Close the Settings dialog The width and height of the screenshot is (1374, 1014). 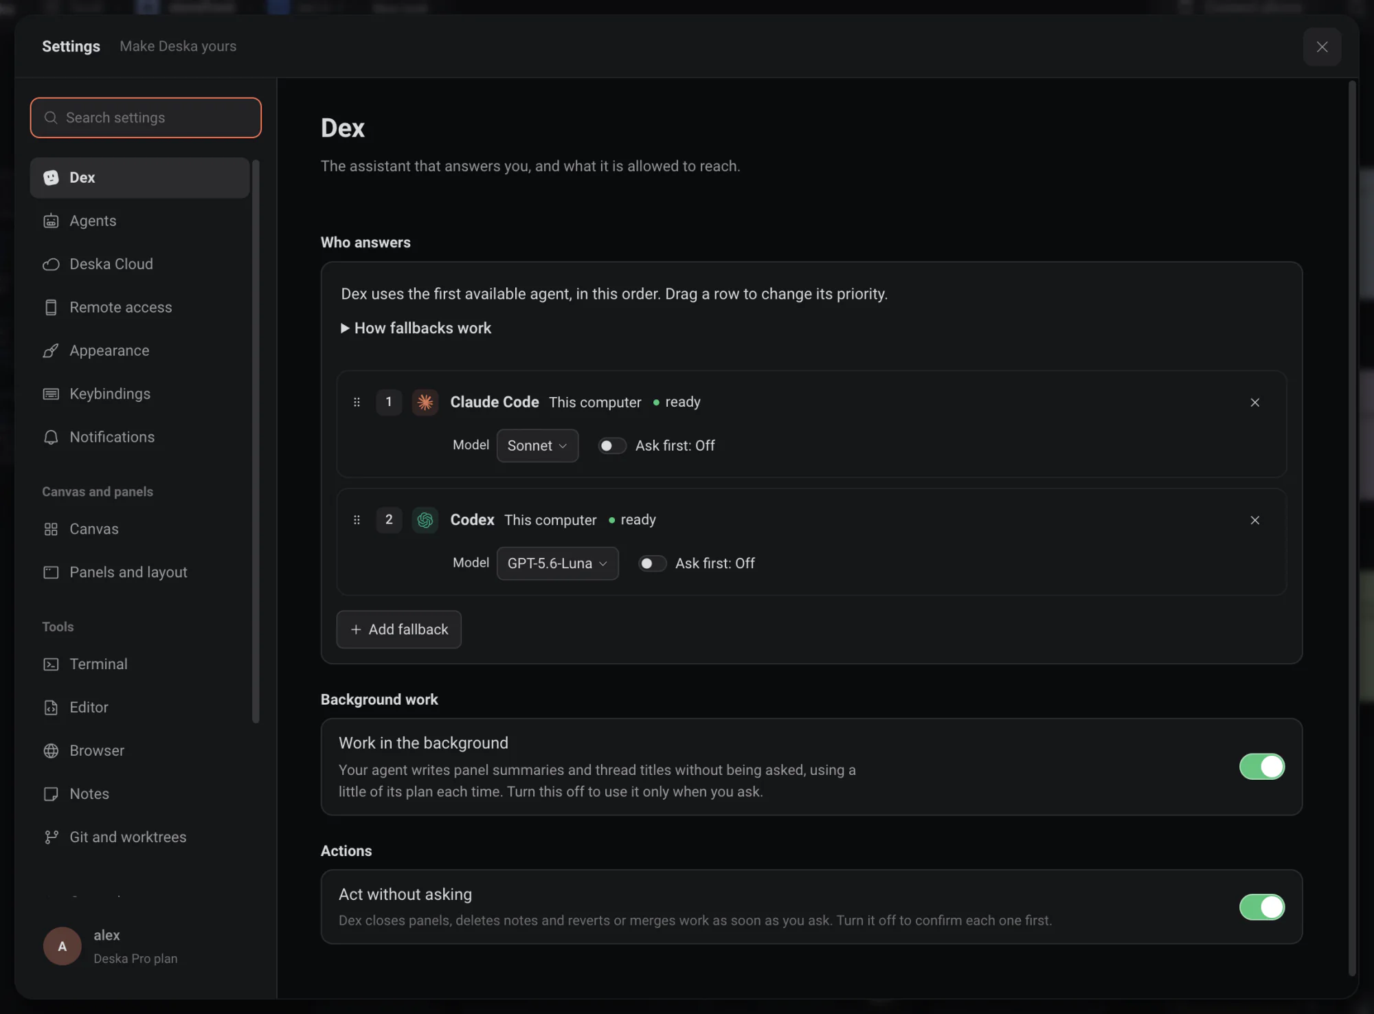[1322, 47]
